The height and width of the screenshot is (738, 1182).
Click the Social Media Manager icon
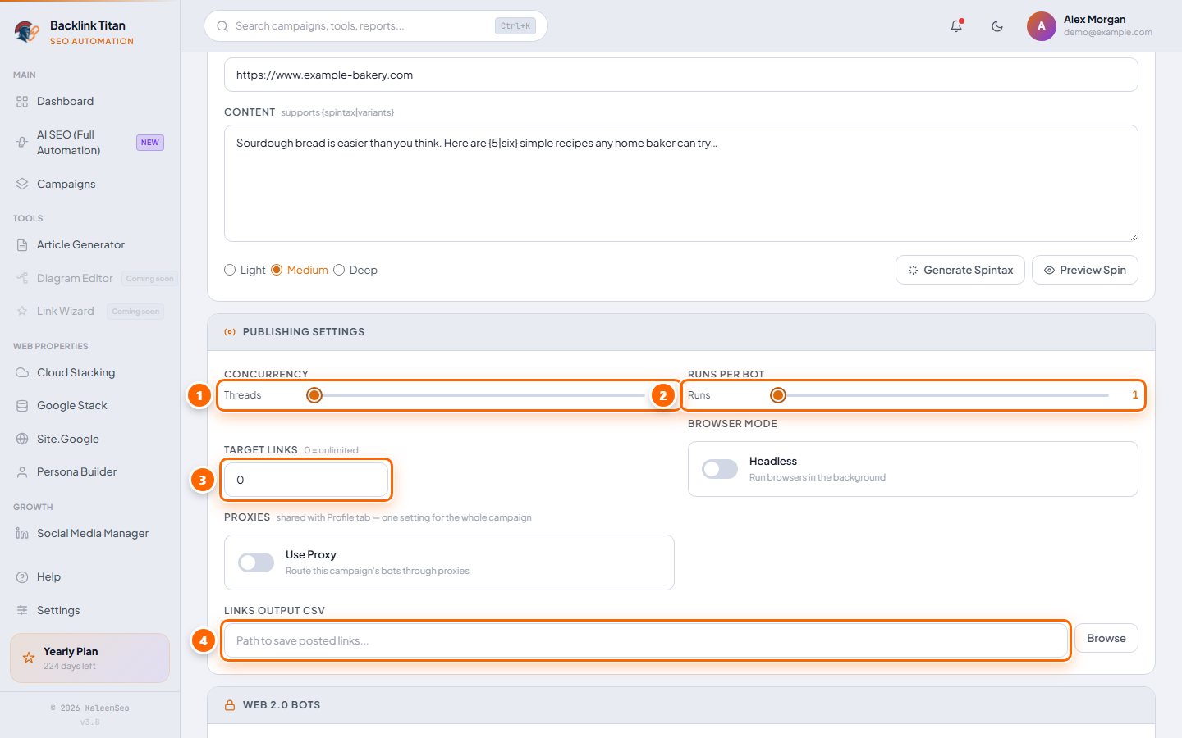click(22, 534)
